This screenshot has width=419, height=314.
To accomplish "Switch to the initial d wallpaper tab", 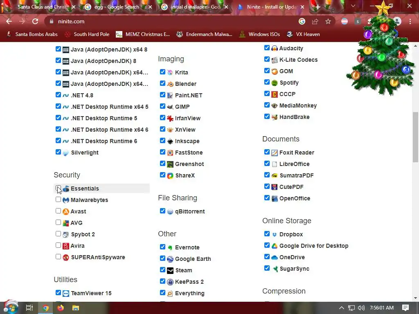I will [x=193, y=7].
